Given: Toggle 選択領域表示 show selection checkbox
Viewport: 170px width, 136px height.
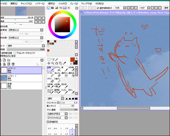Looking at the screenshot, I should pyautogui.click(x=98, y=8).
